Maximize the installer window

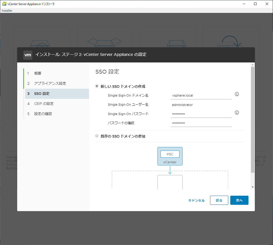pos(255,4)
